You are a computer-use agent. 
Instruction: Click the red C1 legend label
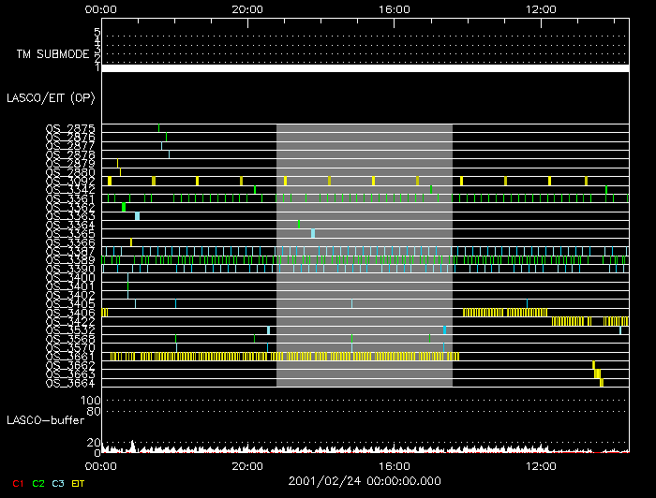tap(14, 483)
